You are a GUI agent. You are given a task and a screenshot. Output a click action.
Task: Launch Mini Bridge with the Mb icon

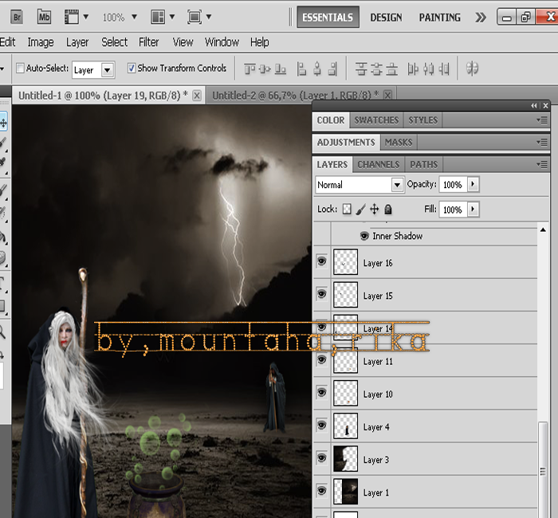pos(44,17)
